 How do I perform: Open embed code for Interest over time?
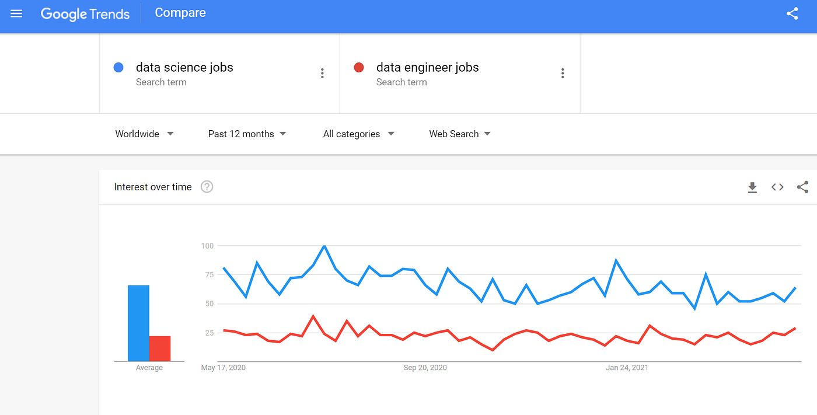point(777,187)
